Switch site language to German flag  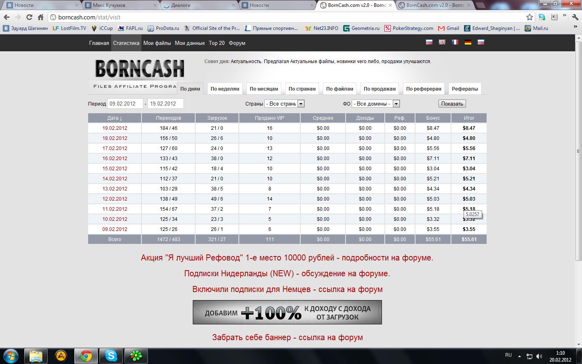tap(468, 42)
